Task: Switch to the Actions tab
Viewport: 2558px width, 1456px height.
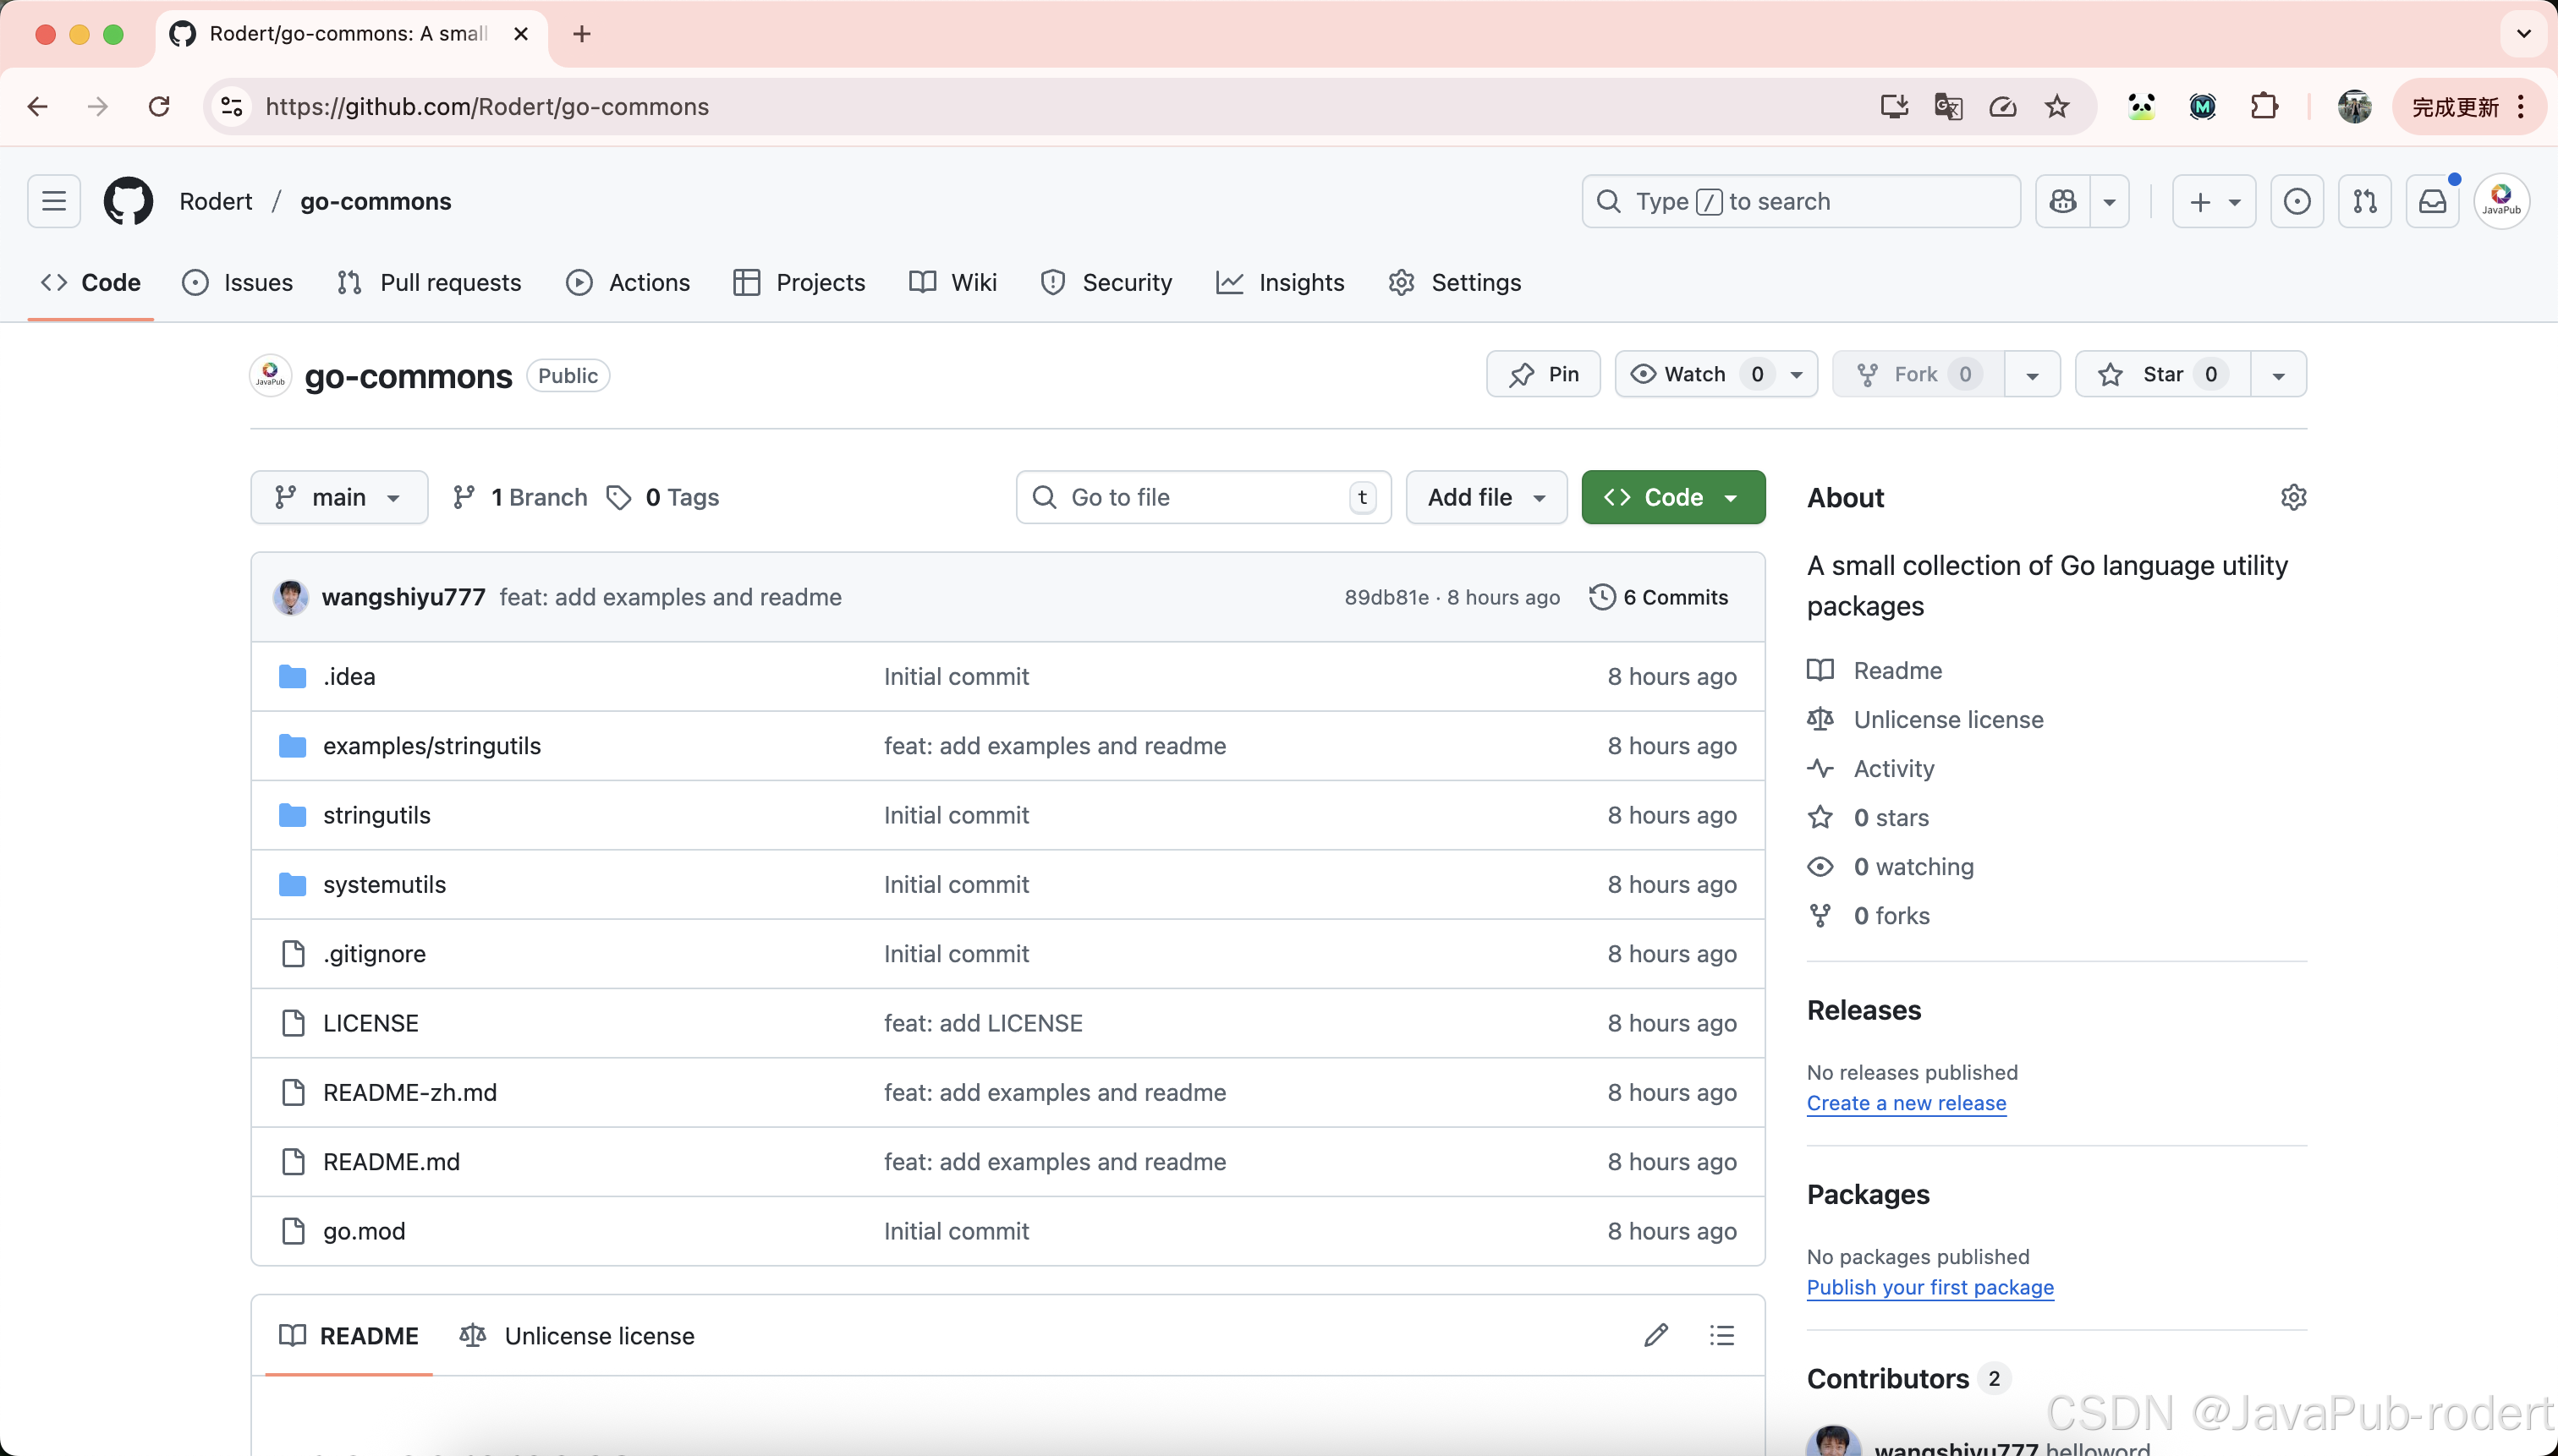Action: (629, 283)
